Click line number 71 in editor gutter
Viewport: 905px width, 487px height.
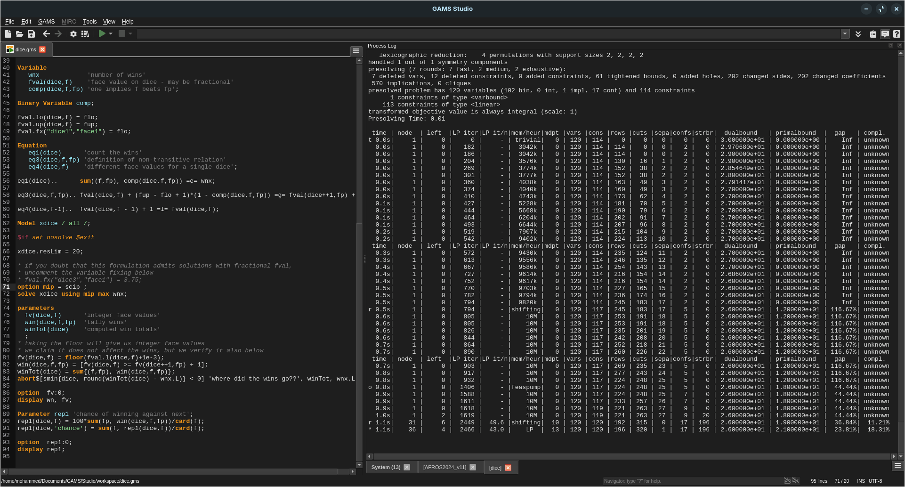pos(6,287)
